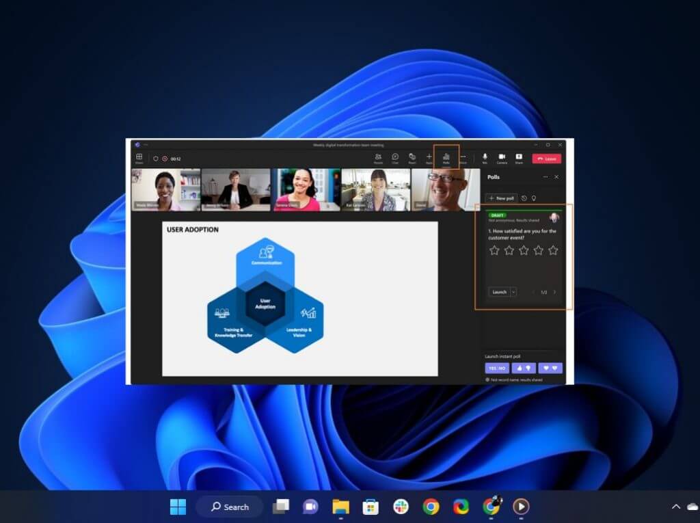The height and width of the screenshot is (523, 700).
Task: Rate the poll with the fifth star
Action: click(x=553, y=250)
